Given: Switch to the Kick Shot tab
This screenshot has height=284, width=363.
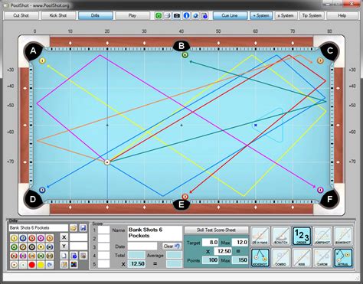Looking at the screenshot, I should (58, 15).
